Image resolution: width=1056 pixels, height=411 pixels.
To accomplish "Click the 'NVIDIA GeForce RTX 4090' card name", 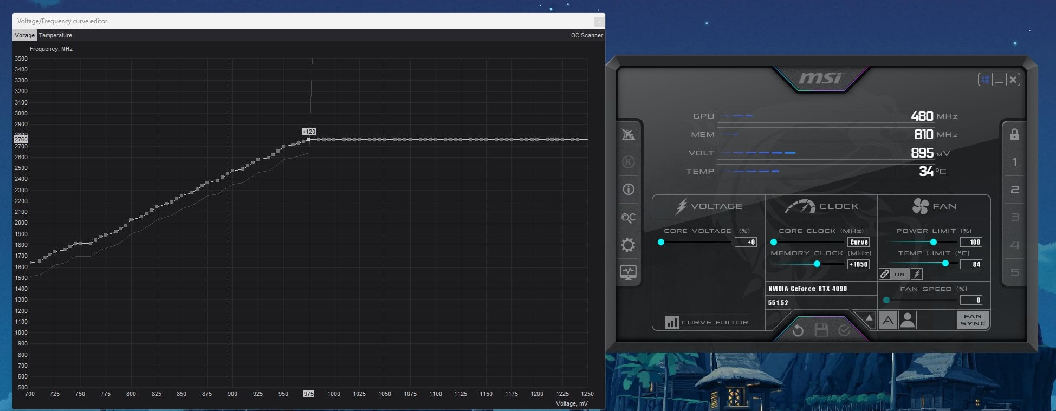I will point(807,289).
